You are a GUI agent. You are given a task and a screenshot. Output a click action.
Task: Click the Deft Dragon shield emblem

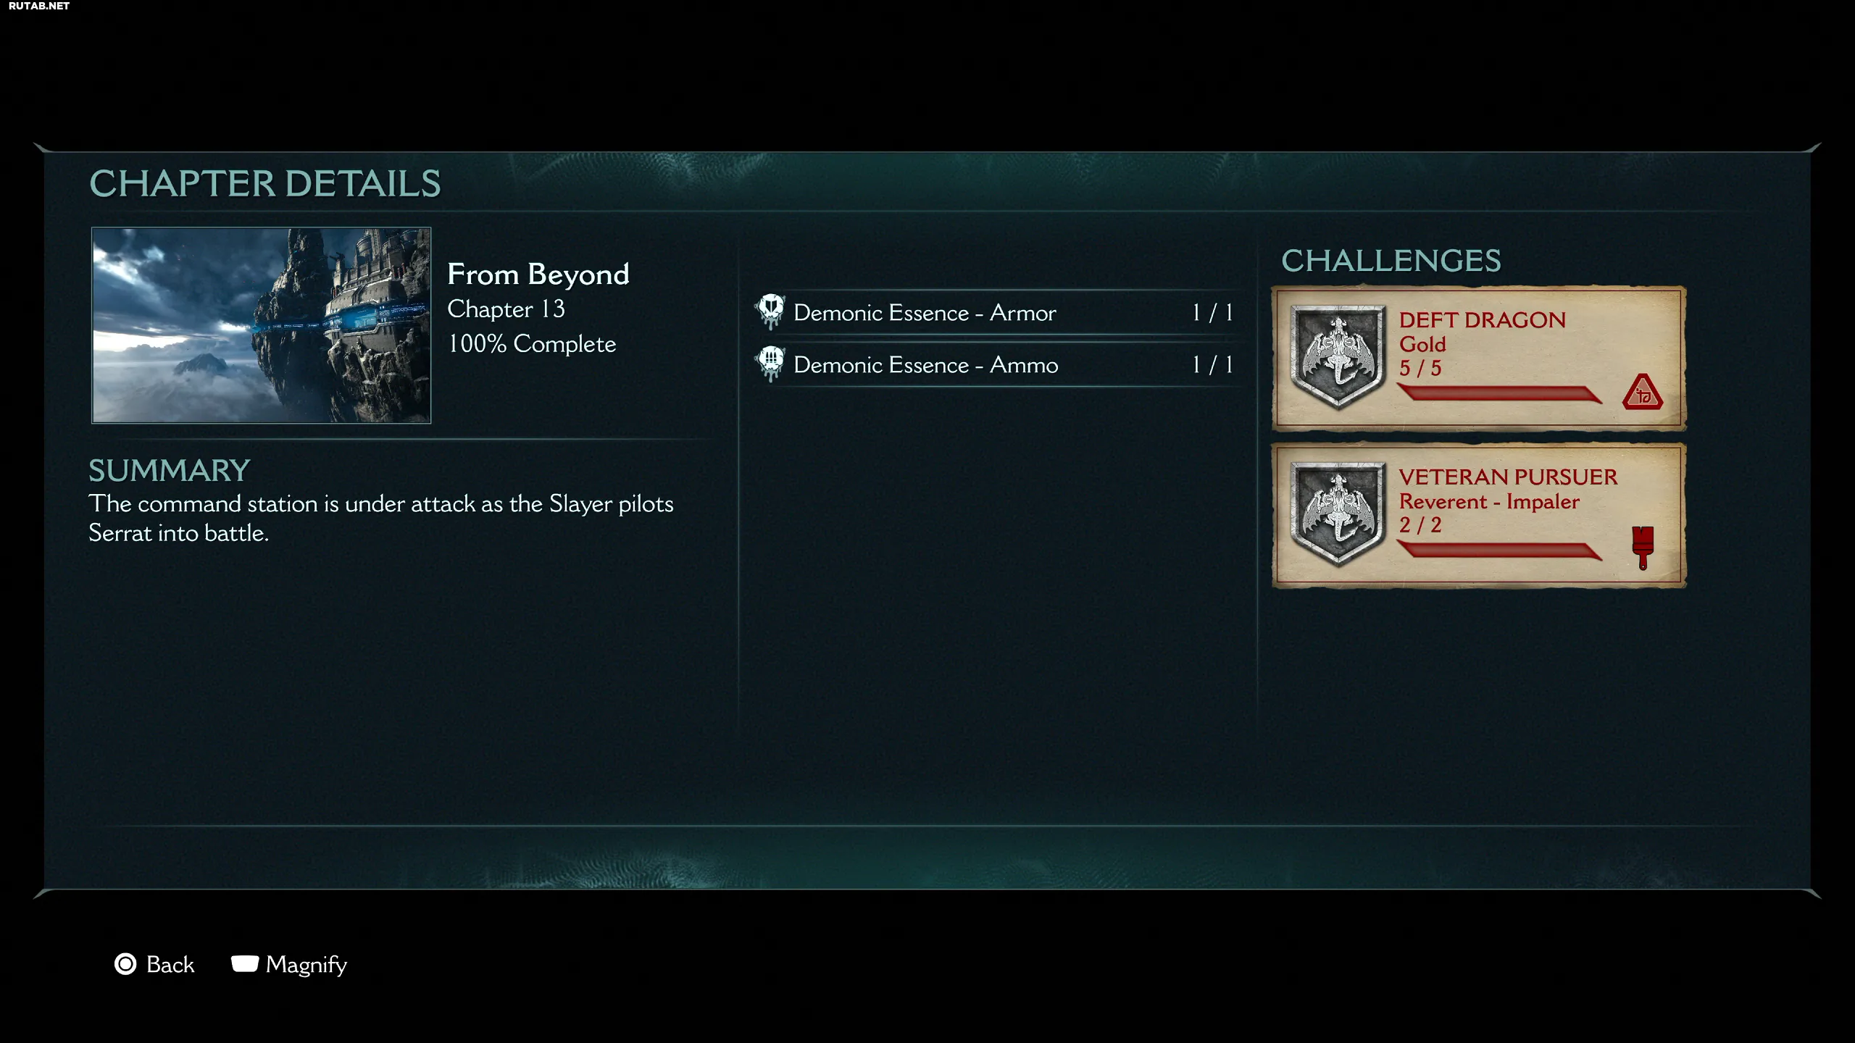[x=1338, y=357]
